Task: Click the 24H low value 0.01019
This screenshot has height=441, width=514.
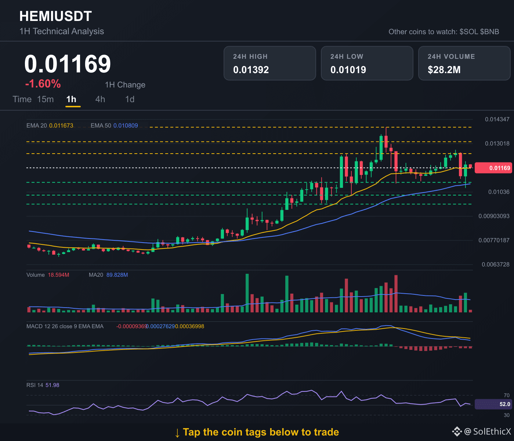Action: [x=348, y=70]
